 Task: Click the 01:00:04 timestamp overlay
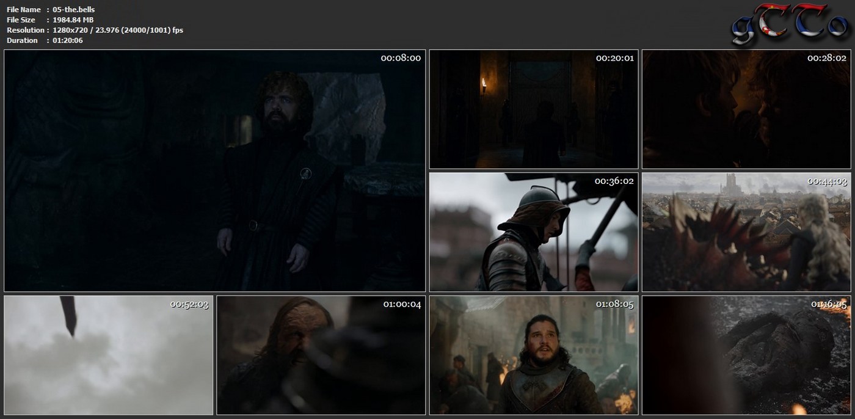click(402, 304)
